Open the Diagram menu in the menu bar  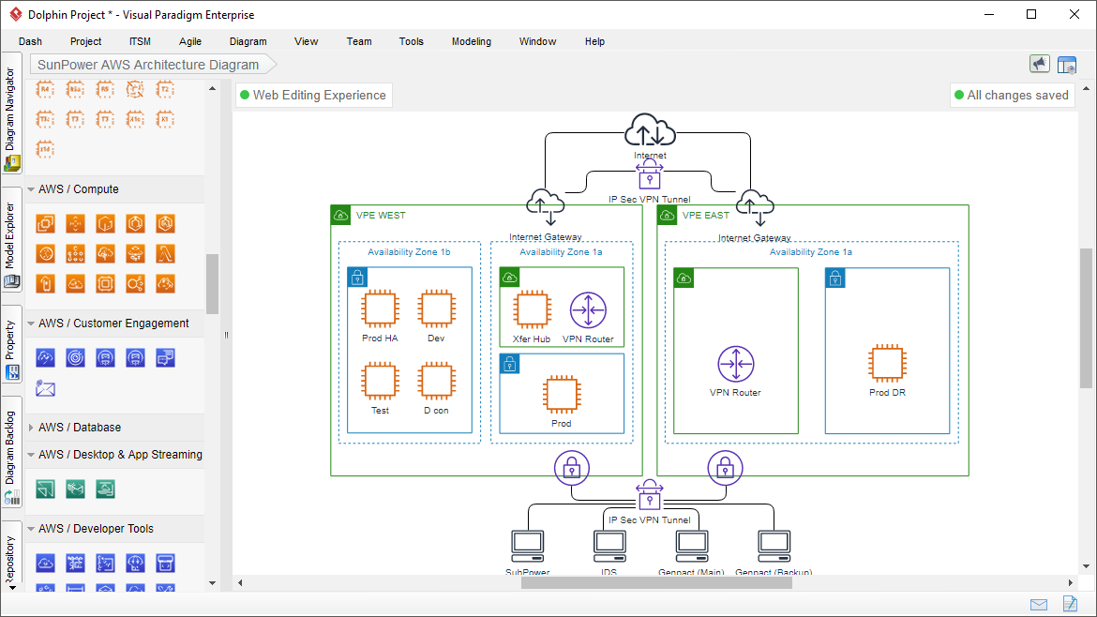tap(248, 41)
